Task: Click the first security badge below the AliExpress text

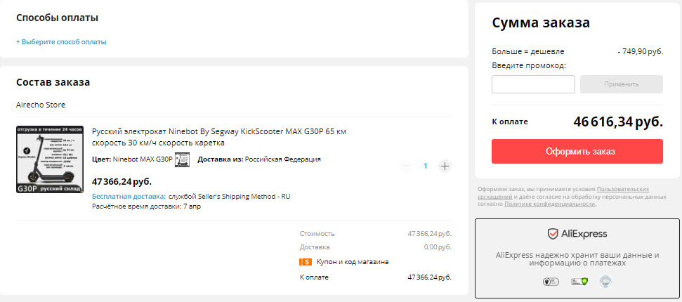Action: click(x=551, y=282)
